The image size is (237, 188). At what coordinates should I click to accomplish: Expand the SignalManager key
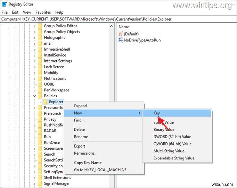(x=34, y=184)
